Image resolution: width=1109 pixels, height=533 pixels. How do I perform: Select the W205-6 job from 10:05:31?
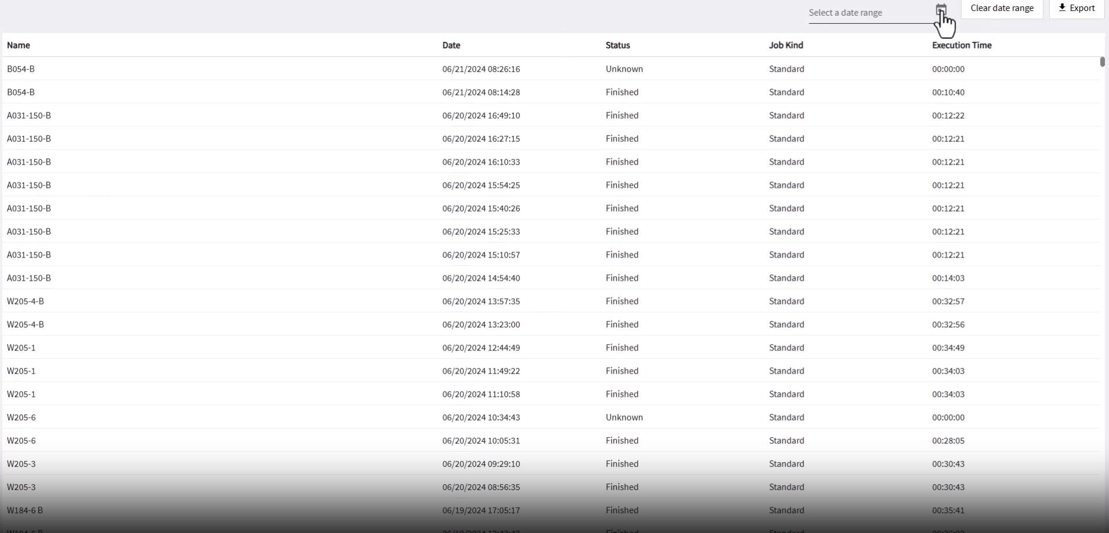[21, 441]
